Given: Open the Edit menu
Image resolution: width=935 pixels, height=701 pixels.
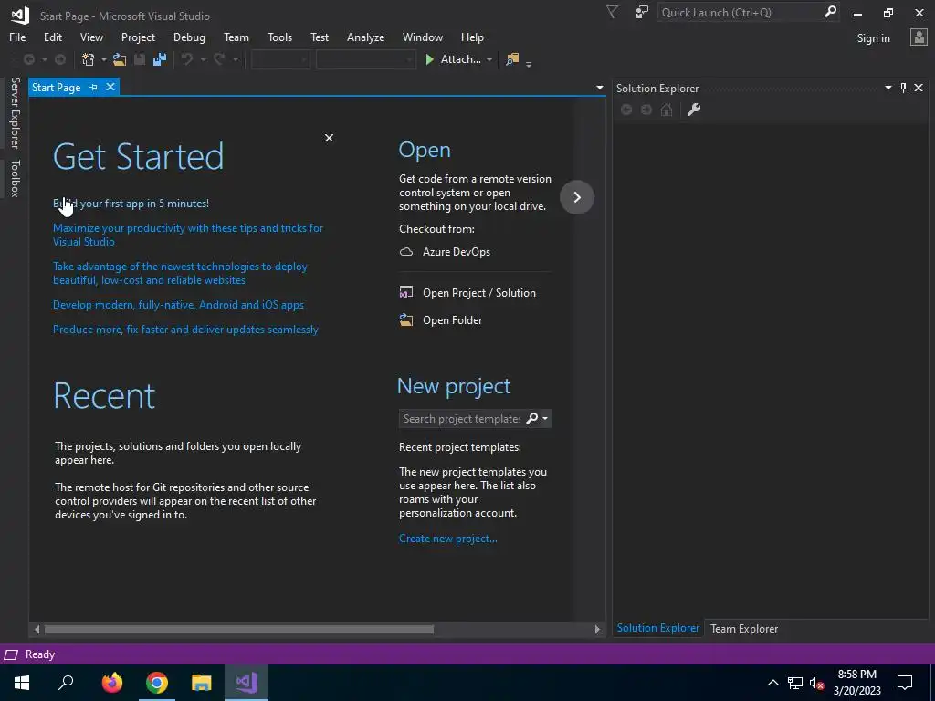Looking at the screenshot, I should pos(52,37).
